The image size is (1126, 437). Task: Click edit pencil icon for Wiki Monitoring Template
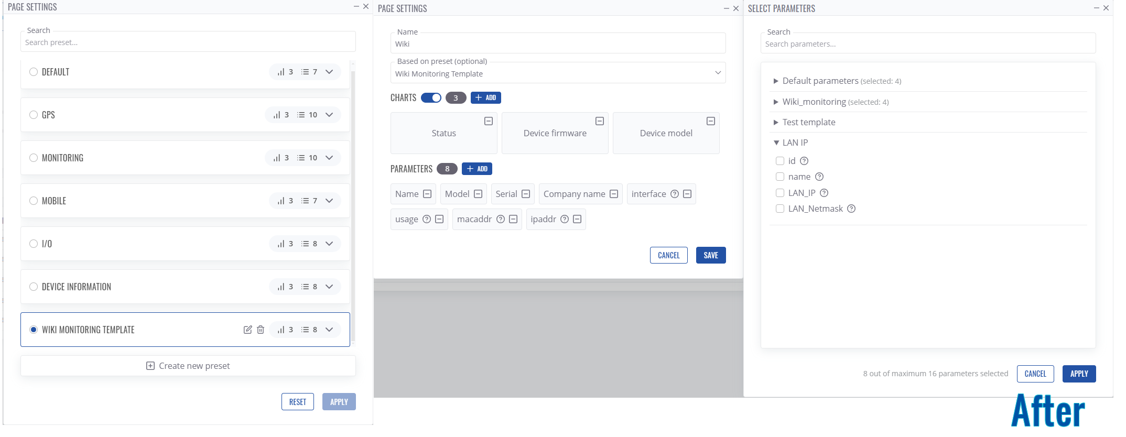click(x=247, y=330)
